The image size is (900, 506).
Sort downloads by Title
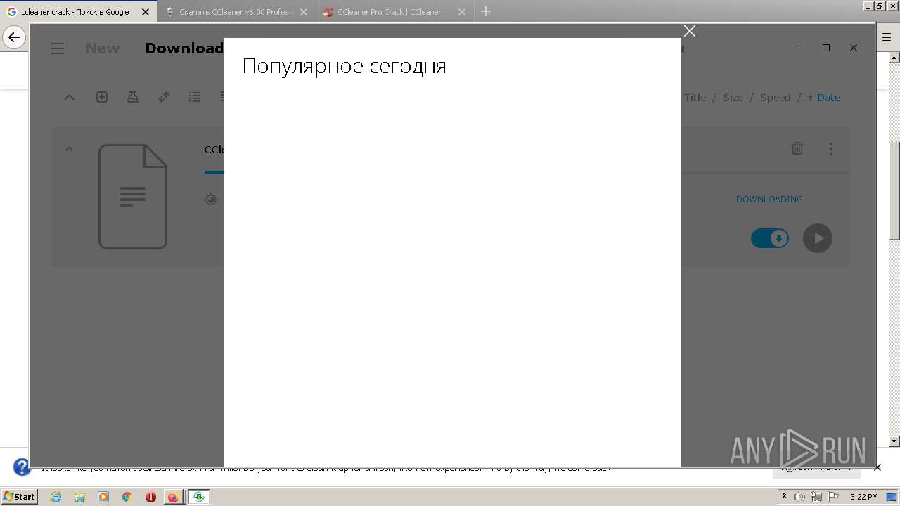pyautogui.click(x=695, y=98)
